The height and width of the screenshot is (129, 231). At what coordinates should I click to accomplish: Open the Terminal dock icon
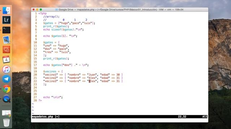click(x=6, y=30)
